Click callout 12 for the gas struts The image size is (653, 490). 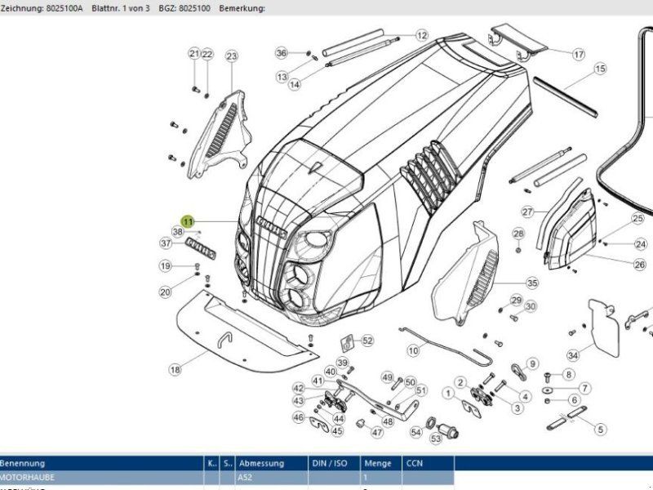pos(421,36)
